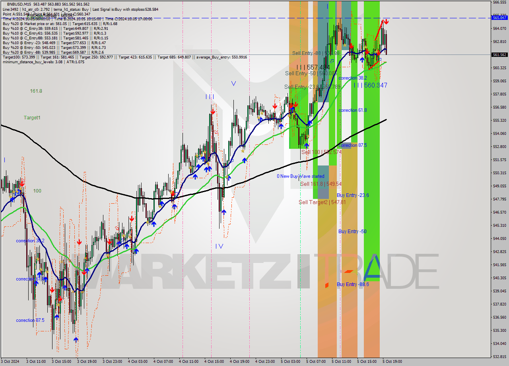The image size is (509, 366).
Task: Click the '3 Oct 2024' time axis label
Action: click(10, 362)
